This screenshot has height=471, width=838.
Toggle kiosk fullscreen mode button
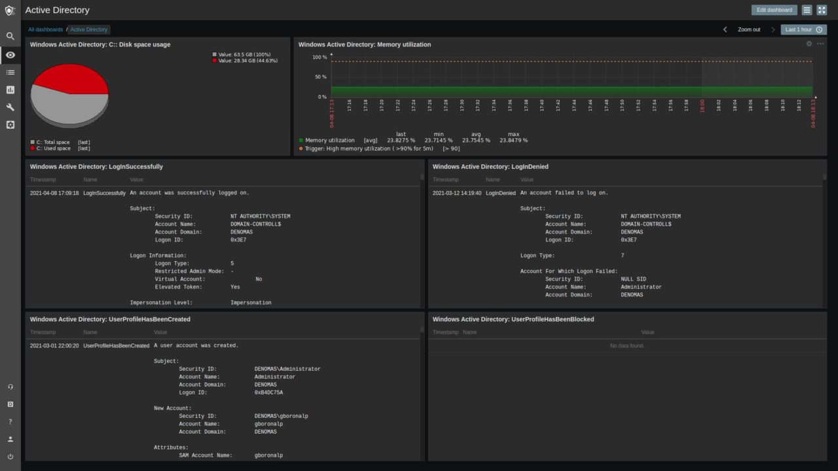pyautogui.click(x=822, y=10)
